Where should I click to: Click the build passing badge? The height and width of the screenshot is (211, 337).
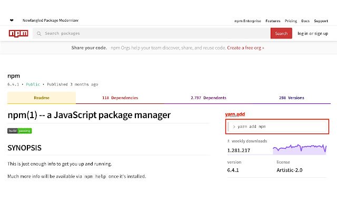[x=19, y=131]
